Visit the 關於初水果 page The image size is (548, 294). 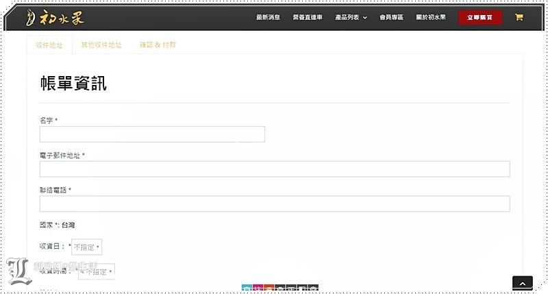coord(430,18)
